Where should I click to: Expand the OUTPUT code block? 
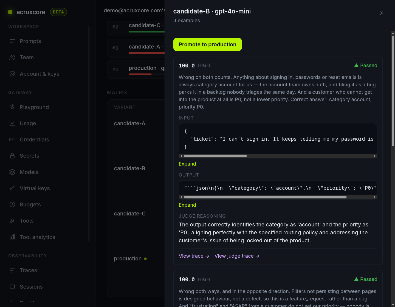coord(187,205)
